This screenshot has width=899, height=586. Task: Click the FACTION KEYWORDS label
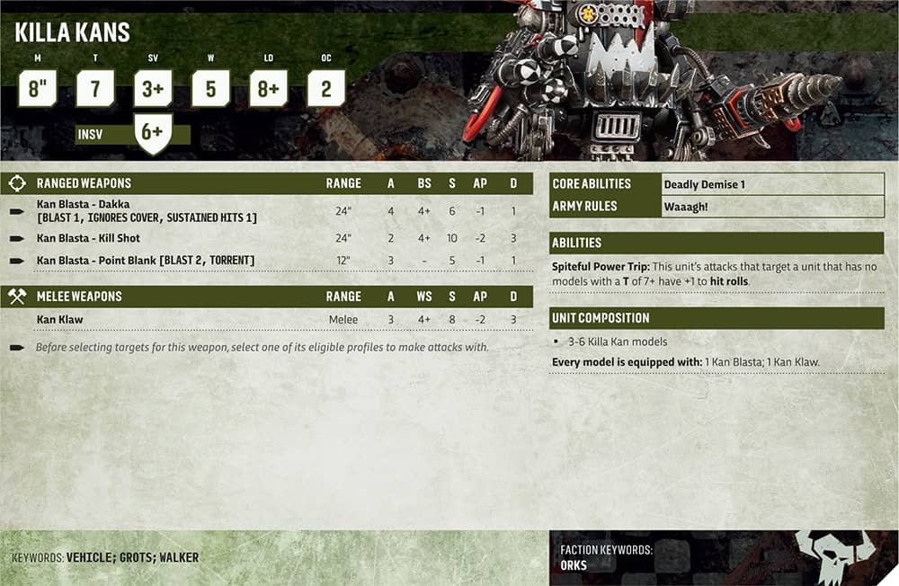606,550
